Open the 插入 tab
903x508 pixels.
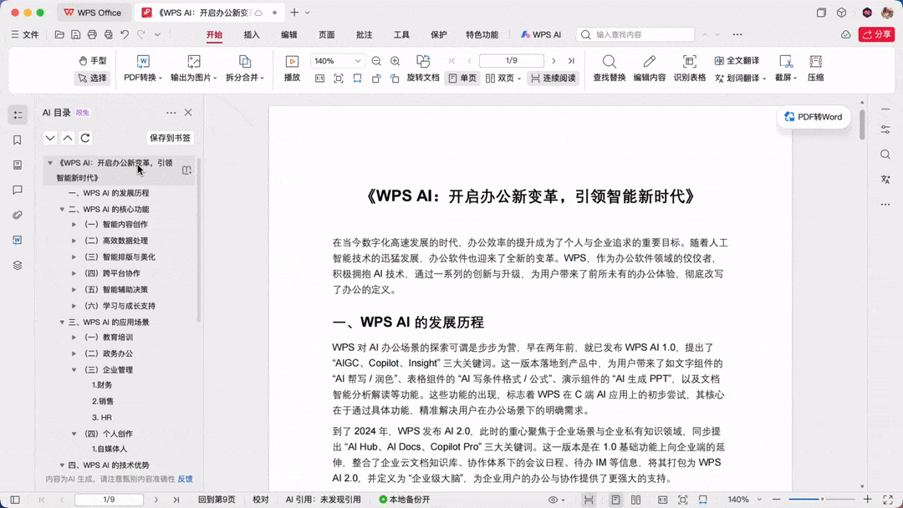[x=252, y=34]
